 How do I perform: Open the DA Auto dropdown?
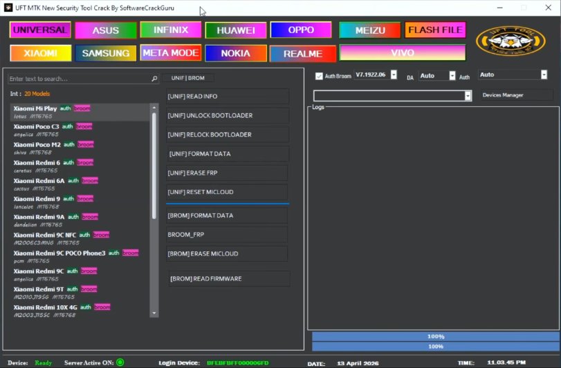pyautogui.click(x=452, y=76)
